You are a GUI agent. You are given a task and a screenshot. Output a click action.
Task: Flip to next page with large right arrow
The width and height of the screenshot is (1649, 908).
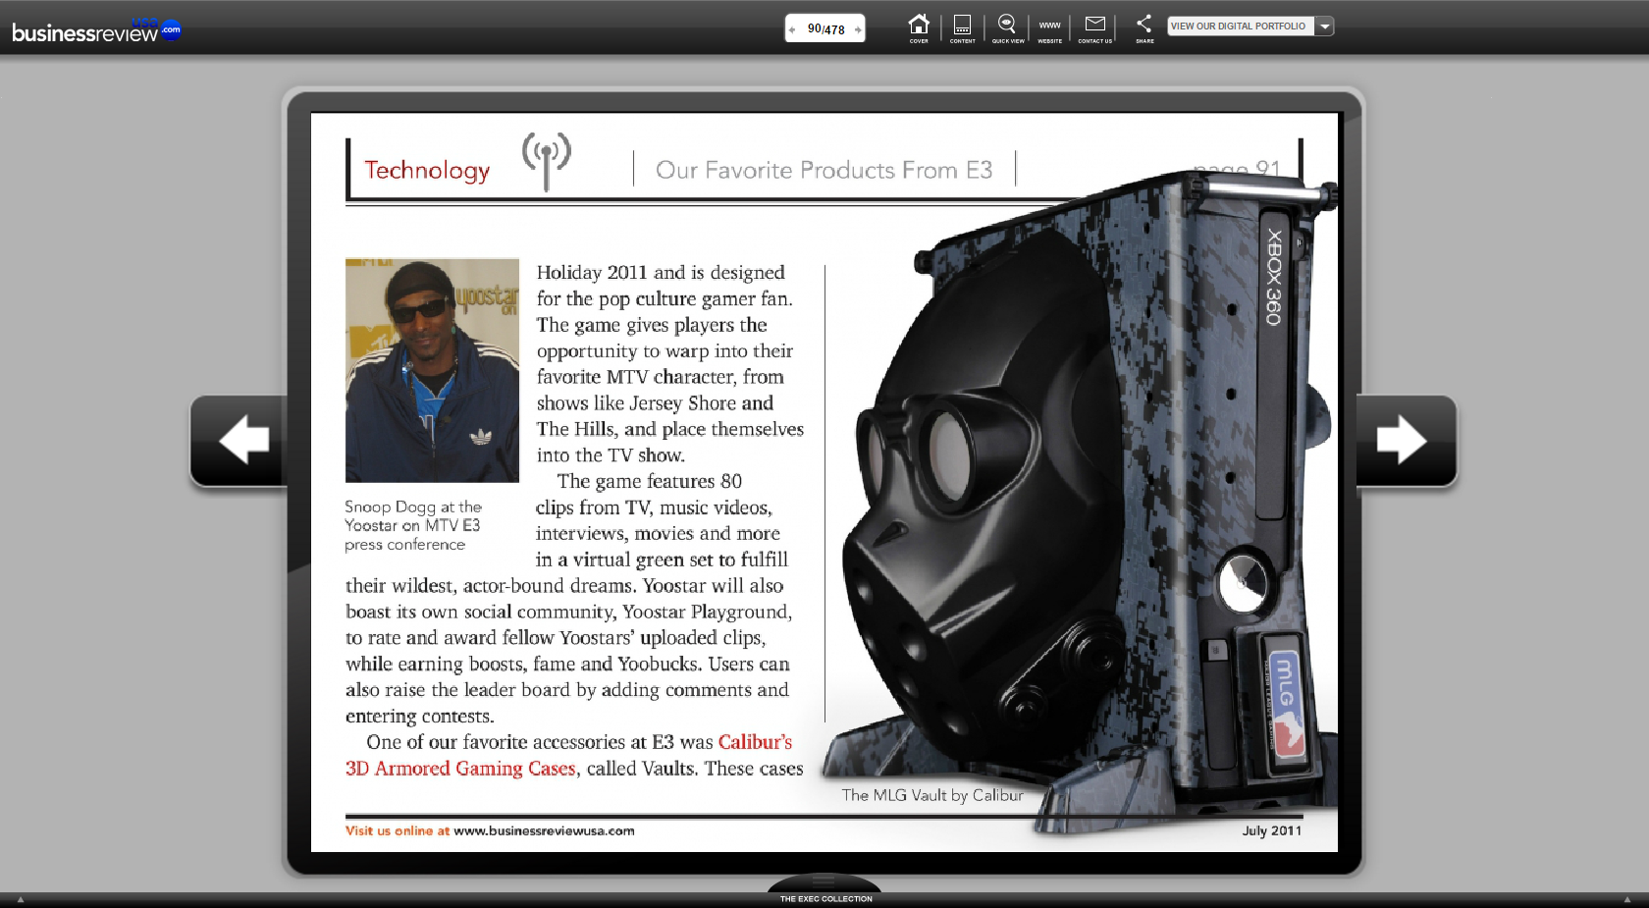coord(1404,440)
